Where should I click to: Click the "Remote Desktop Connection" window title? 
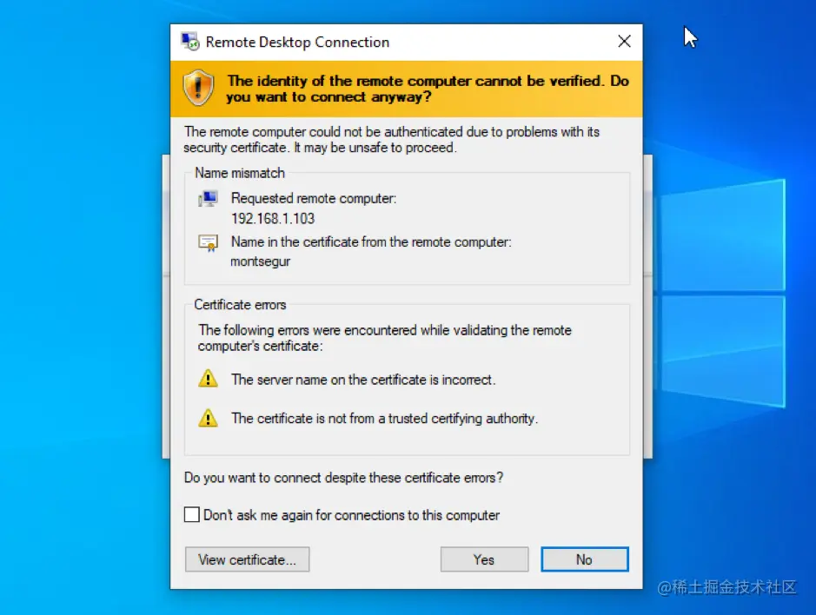(x=298, y=43)
